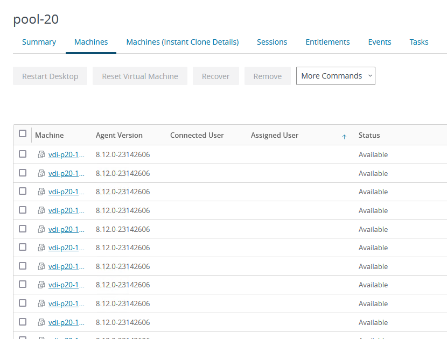This screenshot has height=339, width=447.
Task: Select the Machines tab
Action: pyautogui.click(x=91, y=42)
